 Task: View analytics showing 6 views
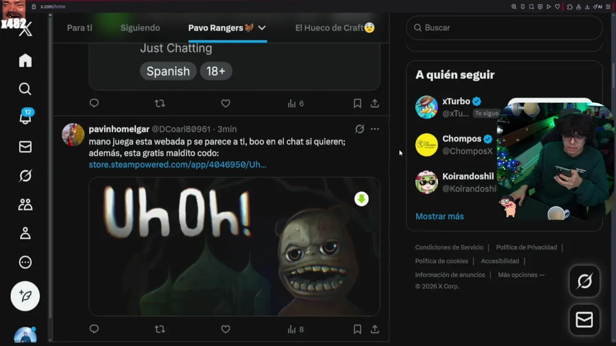click(x=295, y=104)
